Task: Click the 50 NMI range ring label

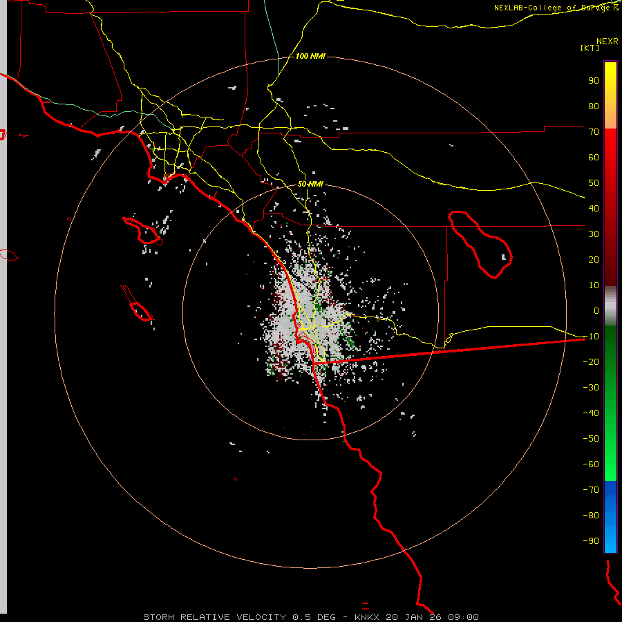Action: (310, 184)
